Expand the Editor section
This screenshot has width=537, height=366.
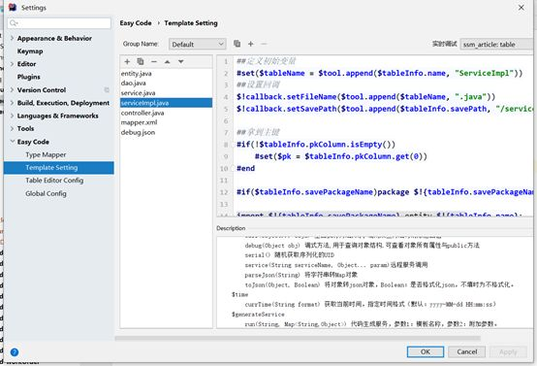pyautogui.click(x=12, y=64)
